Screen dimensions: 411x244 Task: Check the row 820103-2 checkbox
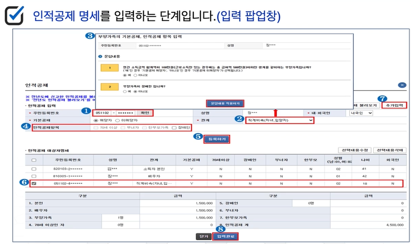point(34,169)
